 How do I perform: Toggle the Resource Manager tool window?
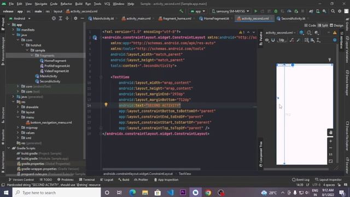[x=3, y=51]
